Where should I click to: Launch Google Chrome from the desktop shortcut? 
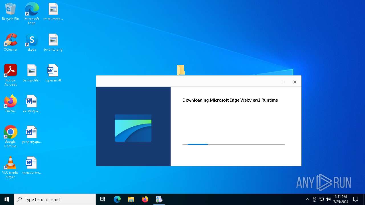point(11,137)
